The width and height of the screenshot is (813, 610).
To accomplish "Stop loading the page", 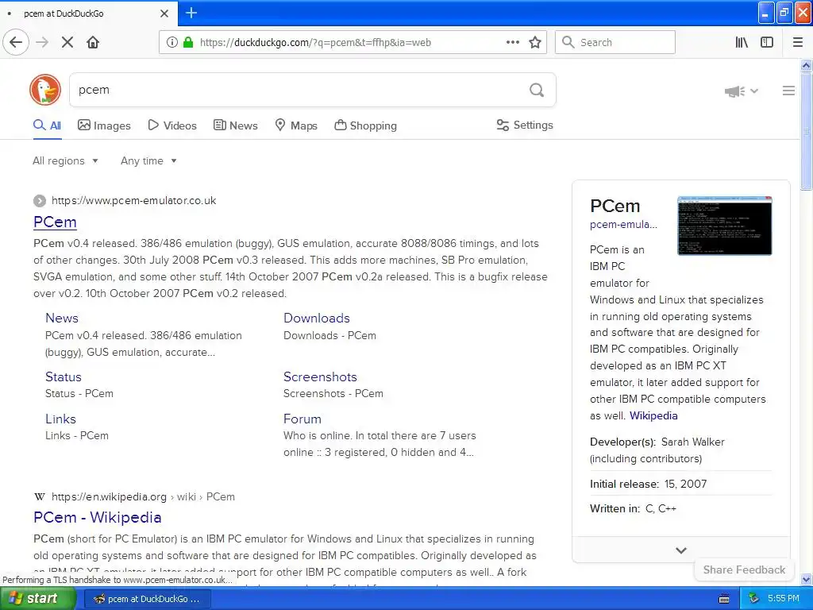I will (67, 42).
